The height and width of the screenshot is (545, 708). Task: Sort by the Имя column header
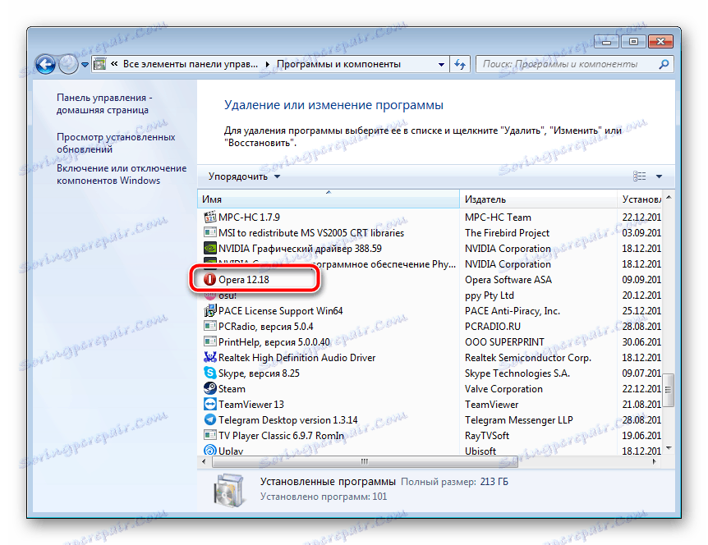329,199
